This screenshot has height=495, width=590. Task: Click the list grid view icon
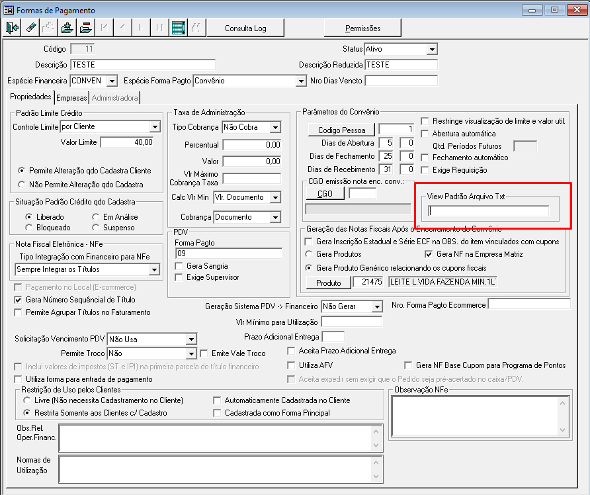tap(178, 28)
